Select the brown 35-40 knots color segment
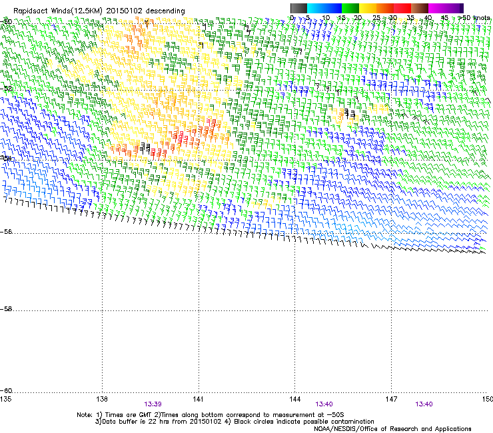493x433 pixels. tap(420, 8)
